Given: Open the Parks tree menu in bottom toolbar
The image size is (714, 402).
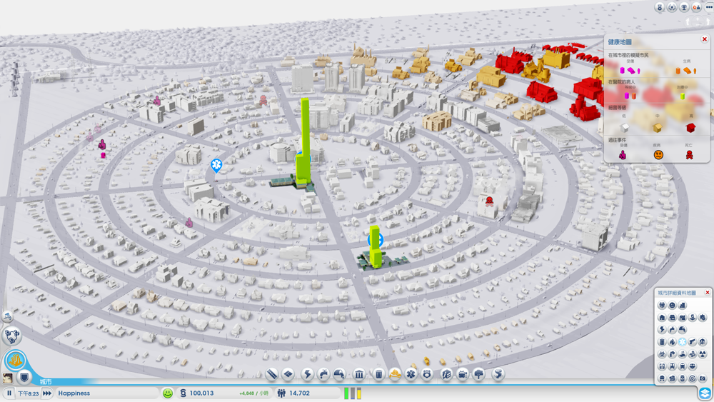Looking at the screenshot, I should click(x=478, y=374).
